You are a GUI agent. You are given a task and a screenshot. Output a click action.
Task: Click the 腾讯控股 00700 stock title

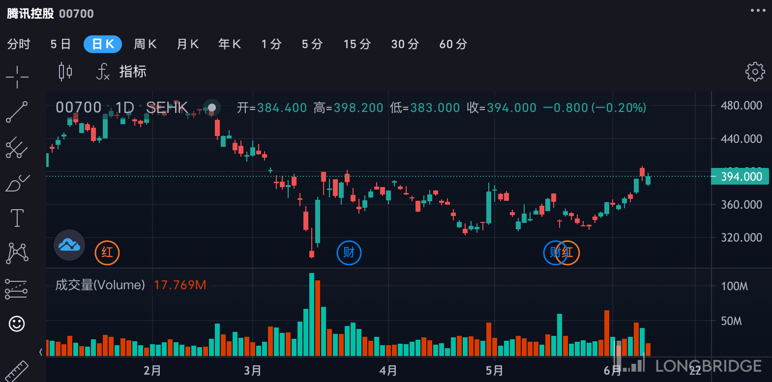(50, 13)
